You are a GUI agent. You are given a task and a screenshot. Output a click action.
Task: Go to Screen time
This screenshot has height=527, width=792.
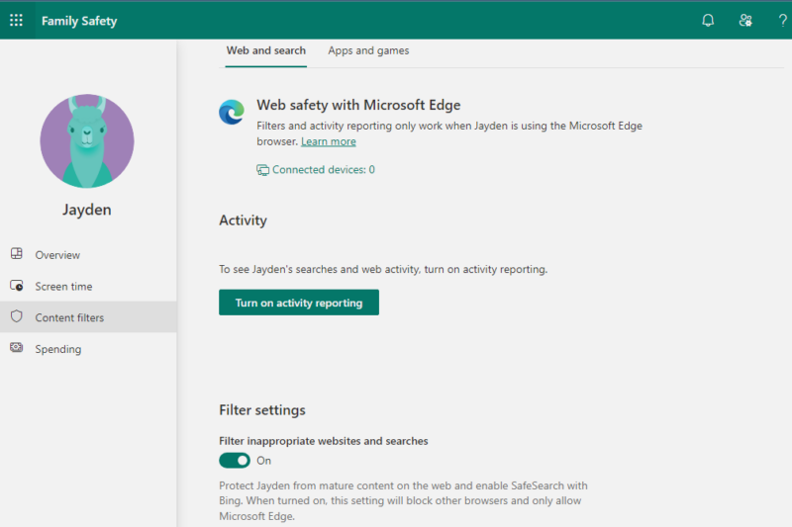[x=88, y=286]
